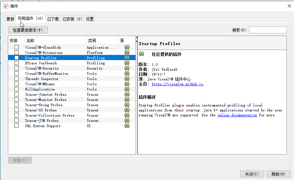The width and height of the screenshot is (294, 180).
Task: Open the 已下载 tab
Action: click(53, 19)
